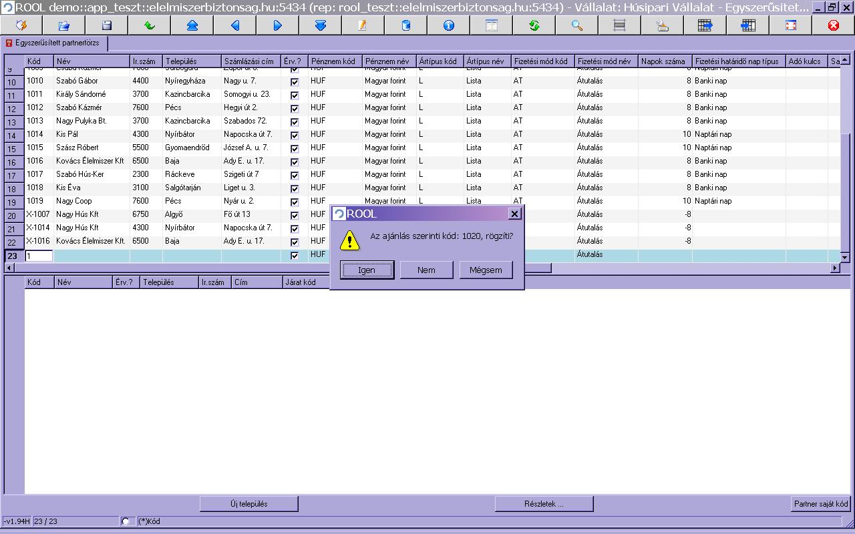Go to next record with right arrow
The width and height of the screenshot is (855, 534).
click(x=278, y=25)
